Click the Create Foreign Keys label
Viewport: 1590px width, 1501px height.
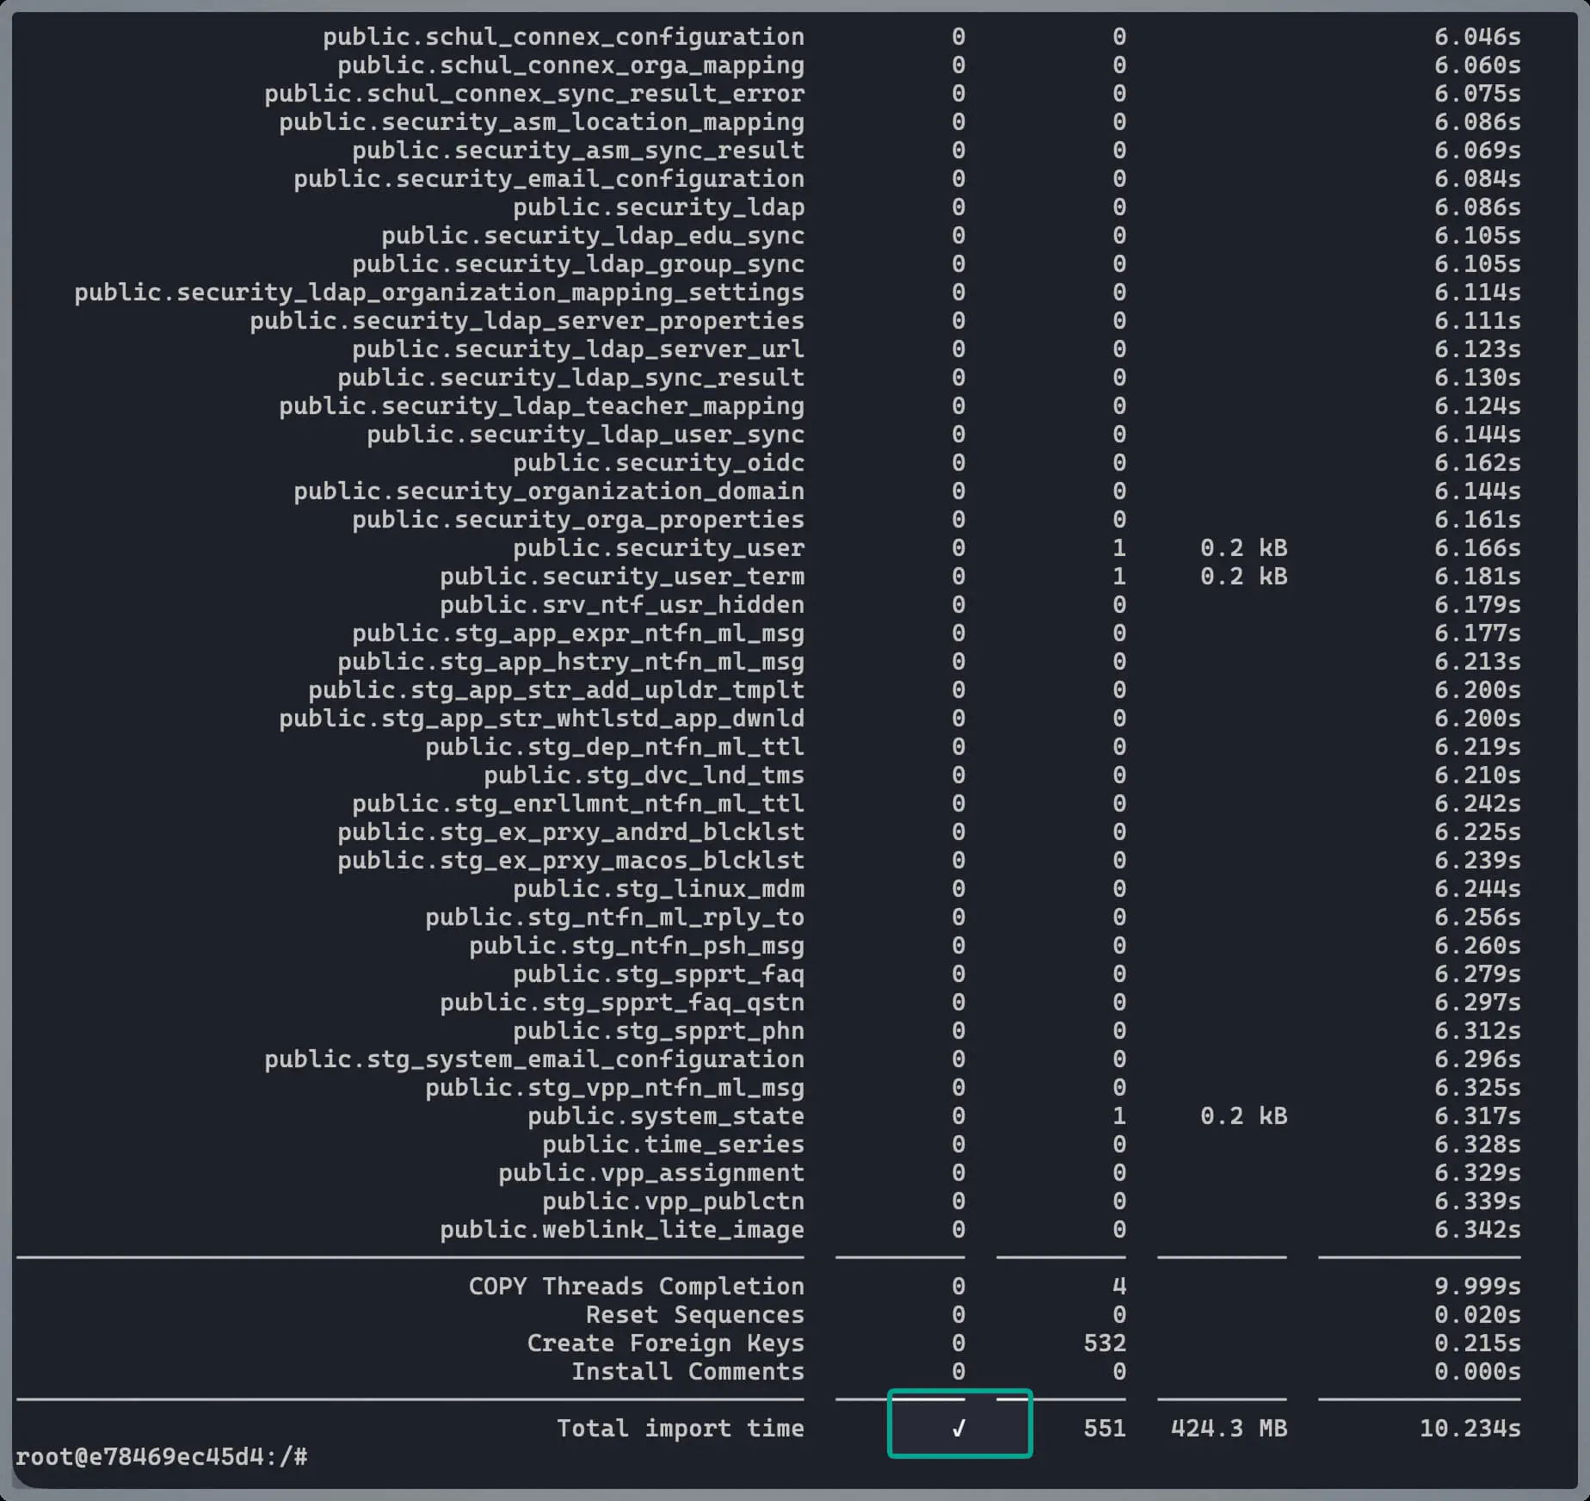(665, 1343)
